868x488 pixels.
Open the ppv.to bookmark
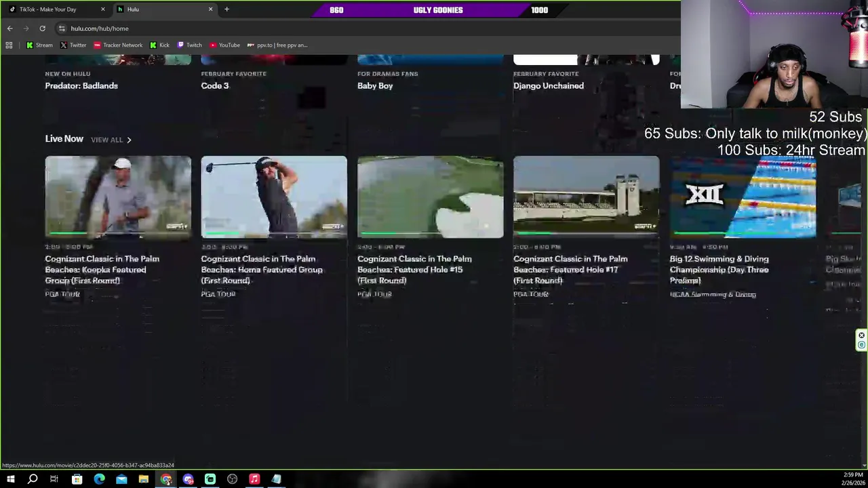click(277, 45)
